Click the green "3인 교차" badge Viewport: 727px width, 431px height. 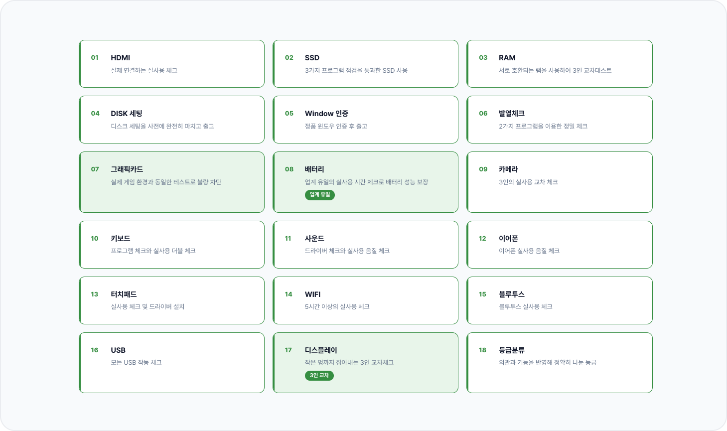319,376
